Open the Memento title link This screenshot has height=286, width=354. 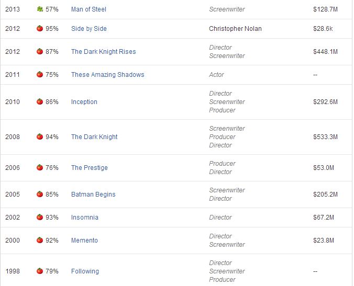[84, 240]
